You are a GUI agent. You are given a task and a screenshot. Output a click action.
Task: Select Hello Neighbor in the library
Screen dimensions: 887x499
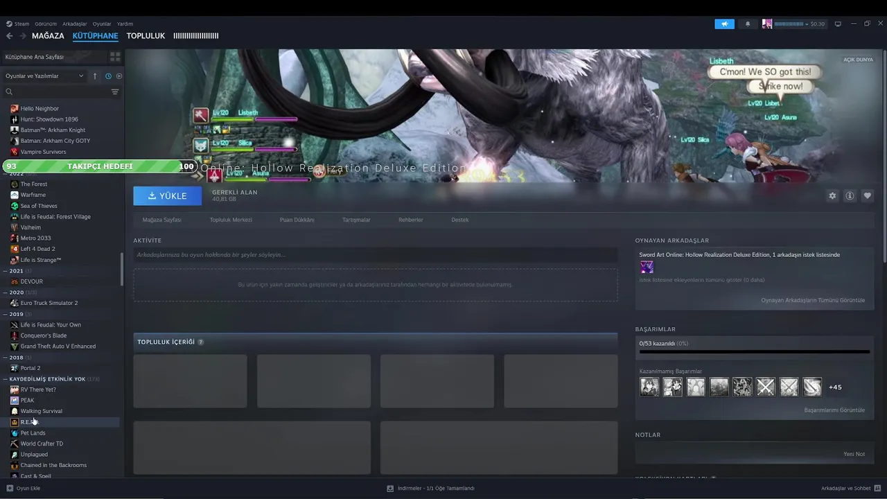click(x=39, y=109)
